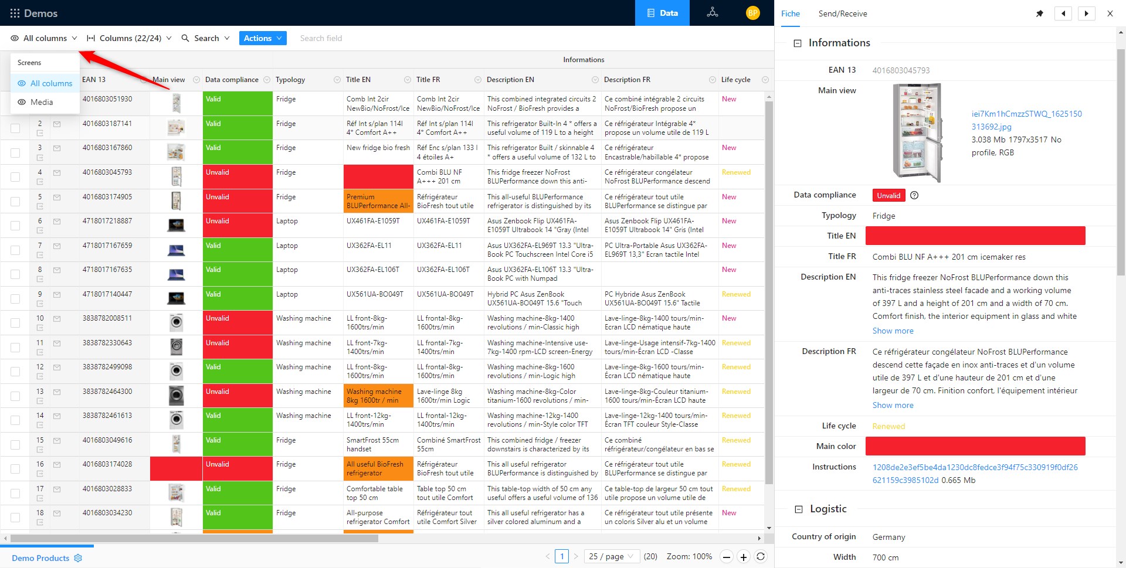Screen dimensions: 1126x568
Task: Click the Search magnifier icon in the toolbar
Action: pos(185,38)
